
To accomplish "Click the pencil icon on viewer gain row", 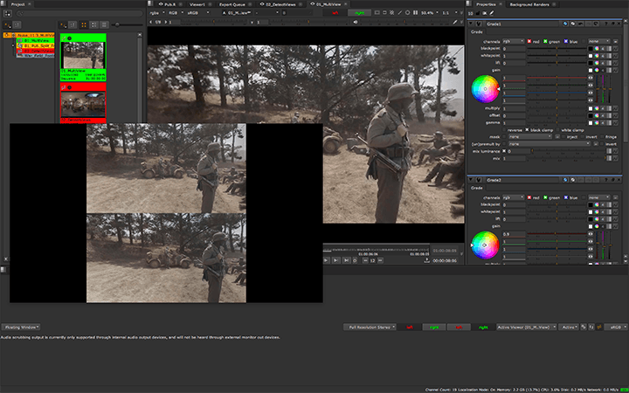I will pos(454,22).
